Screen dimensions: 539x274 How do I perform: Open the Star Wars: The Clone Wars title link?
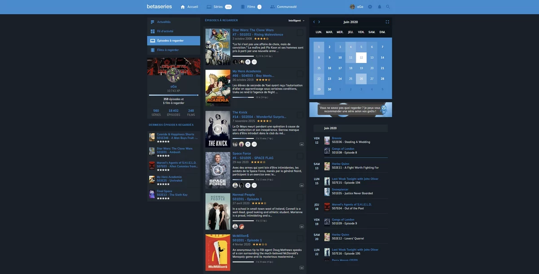pos(253,30)
